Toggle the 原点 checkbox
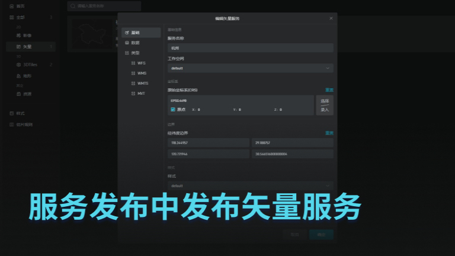455x256 pixels. [173, 110]
